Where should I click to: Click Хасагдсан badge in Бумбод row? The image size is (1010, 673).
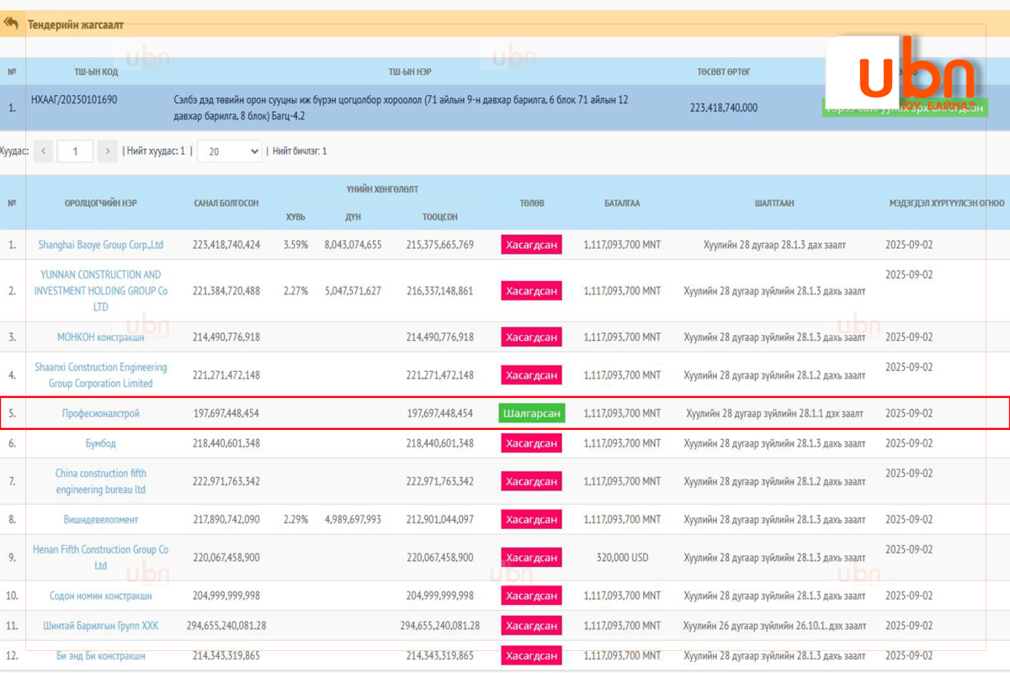[531, 443]
